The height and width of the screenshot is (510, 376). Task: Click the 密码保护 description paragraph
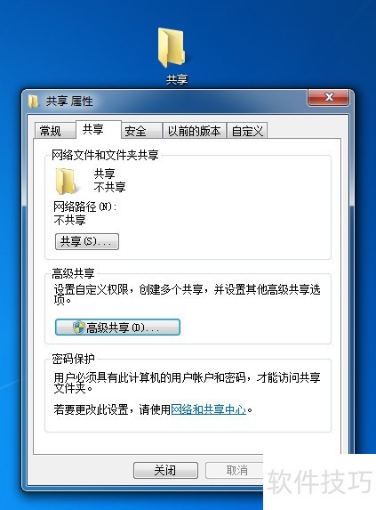pyautogui.click(x=187, y=383)
